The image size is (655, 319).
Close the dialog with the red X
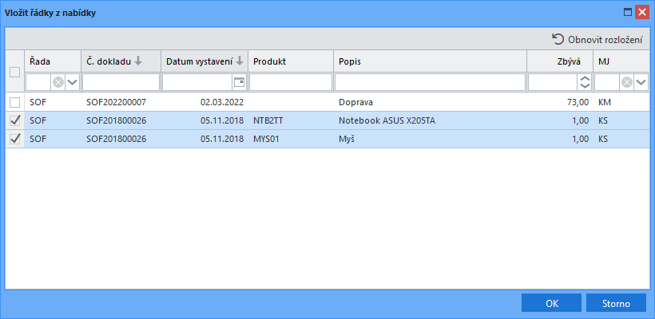[641, 13]
